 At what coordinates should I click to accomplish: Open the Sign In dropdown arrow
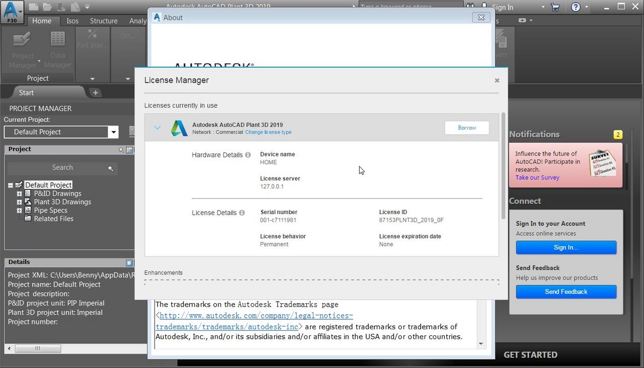point(543,7)
